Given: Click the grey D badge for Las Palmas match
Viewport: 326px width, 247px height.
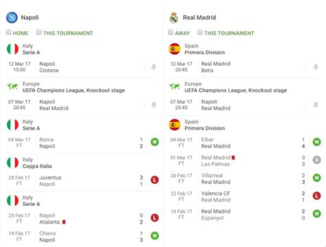Looking at the screenshot, I should tap(317, 160).
